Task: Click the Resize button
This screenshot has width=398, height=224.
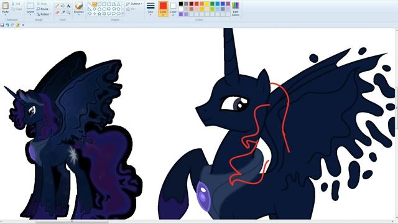Action: point(42,9)
